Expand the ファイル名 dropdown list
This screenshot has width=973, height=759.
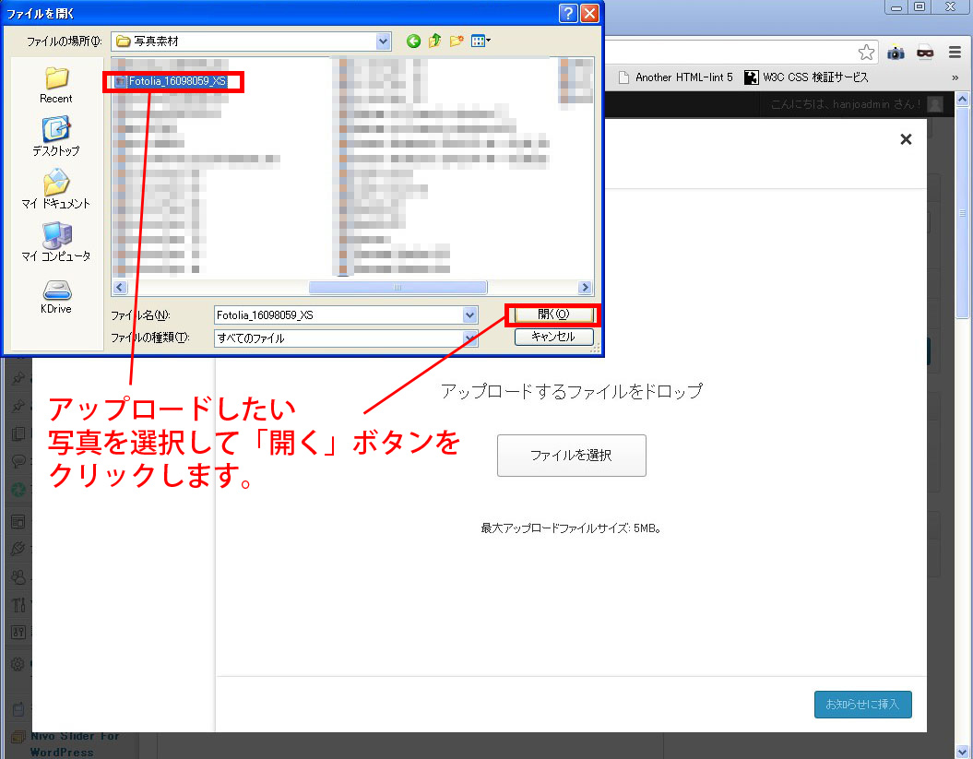click(x=470, y=315)
